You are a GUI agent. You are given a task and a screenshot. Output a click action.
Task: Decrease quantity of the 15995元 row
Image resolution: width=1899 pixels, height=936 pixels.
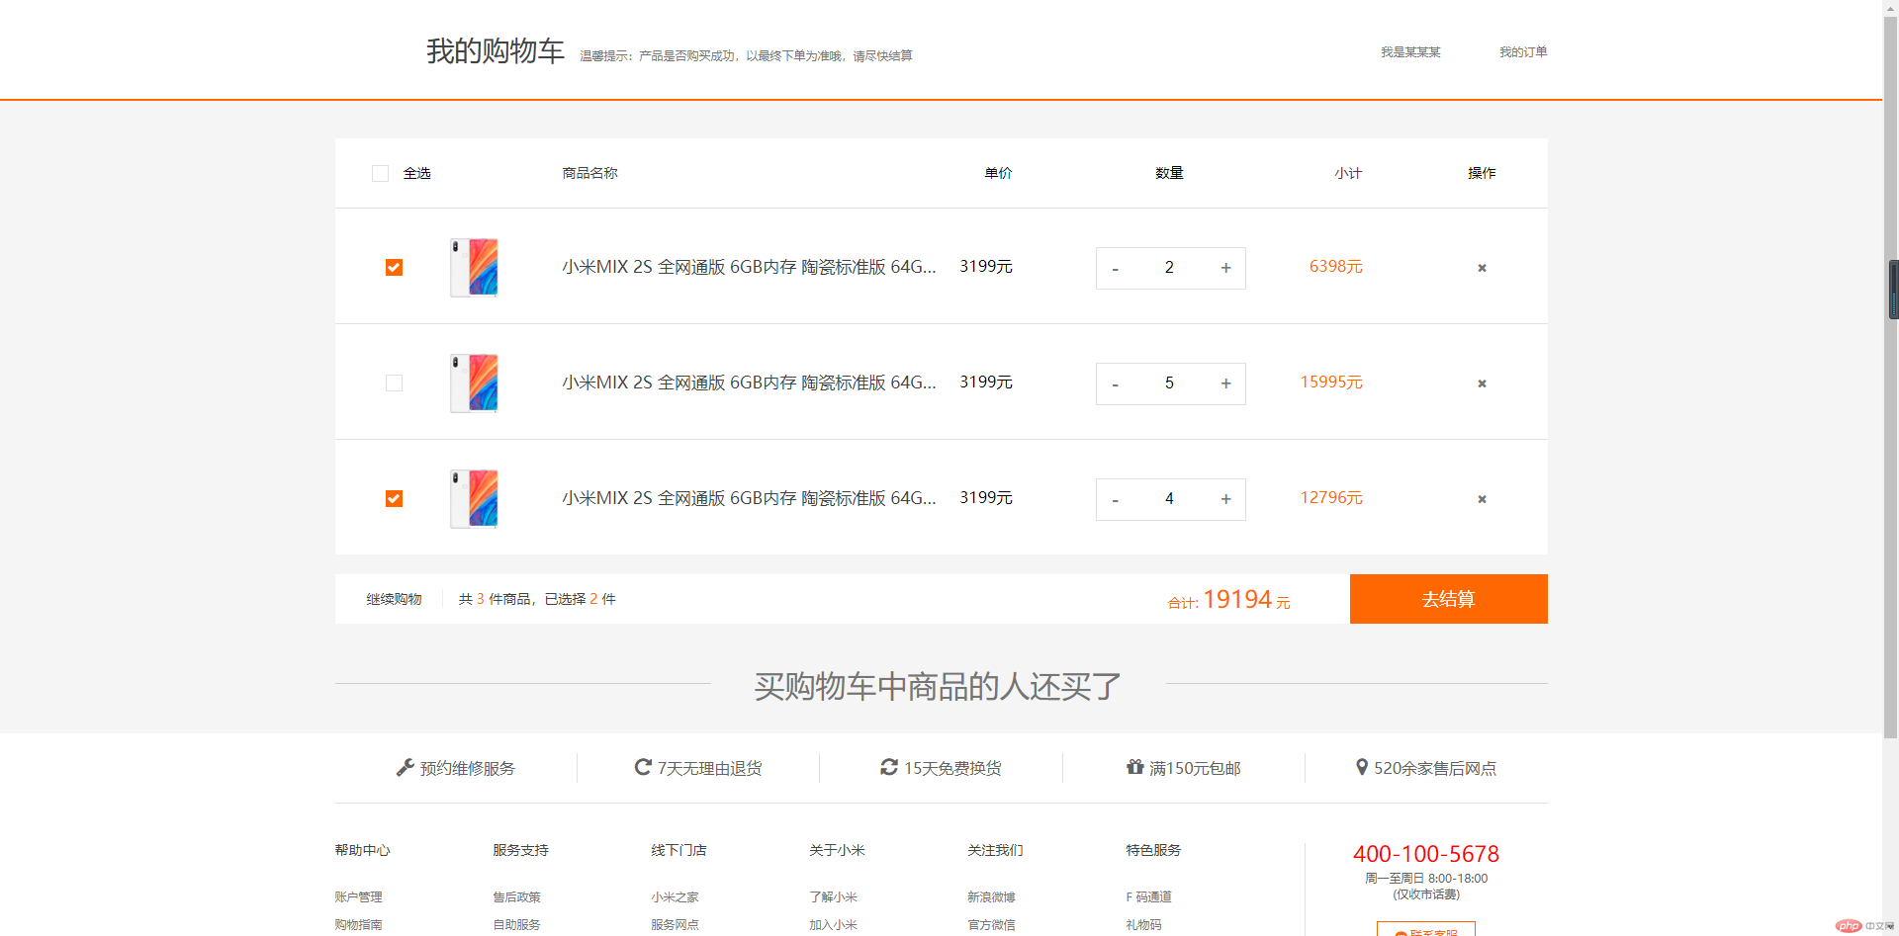click(x=1115, y=384)
